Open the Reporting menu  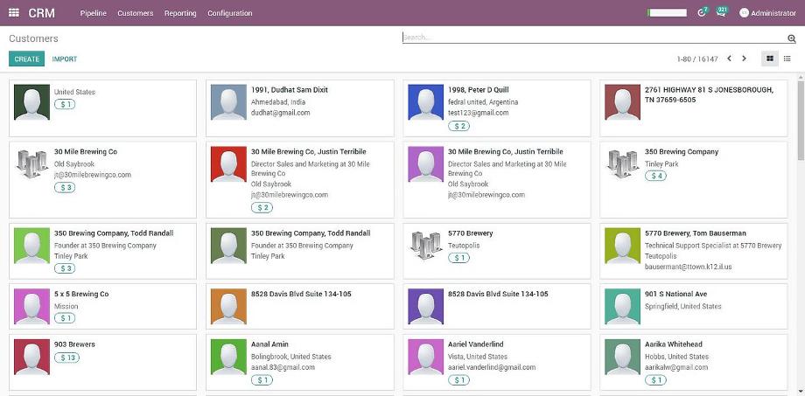[x=180, y=13]
